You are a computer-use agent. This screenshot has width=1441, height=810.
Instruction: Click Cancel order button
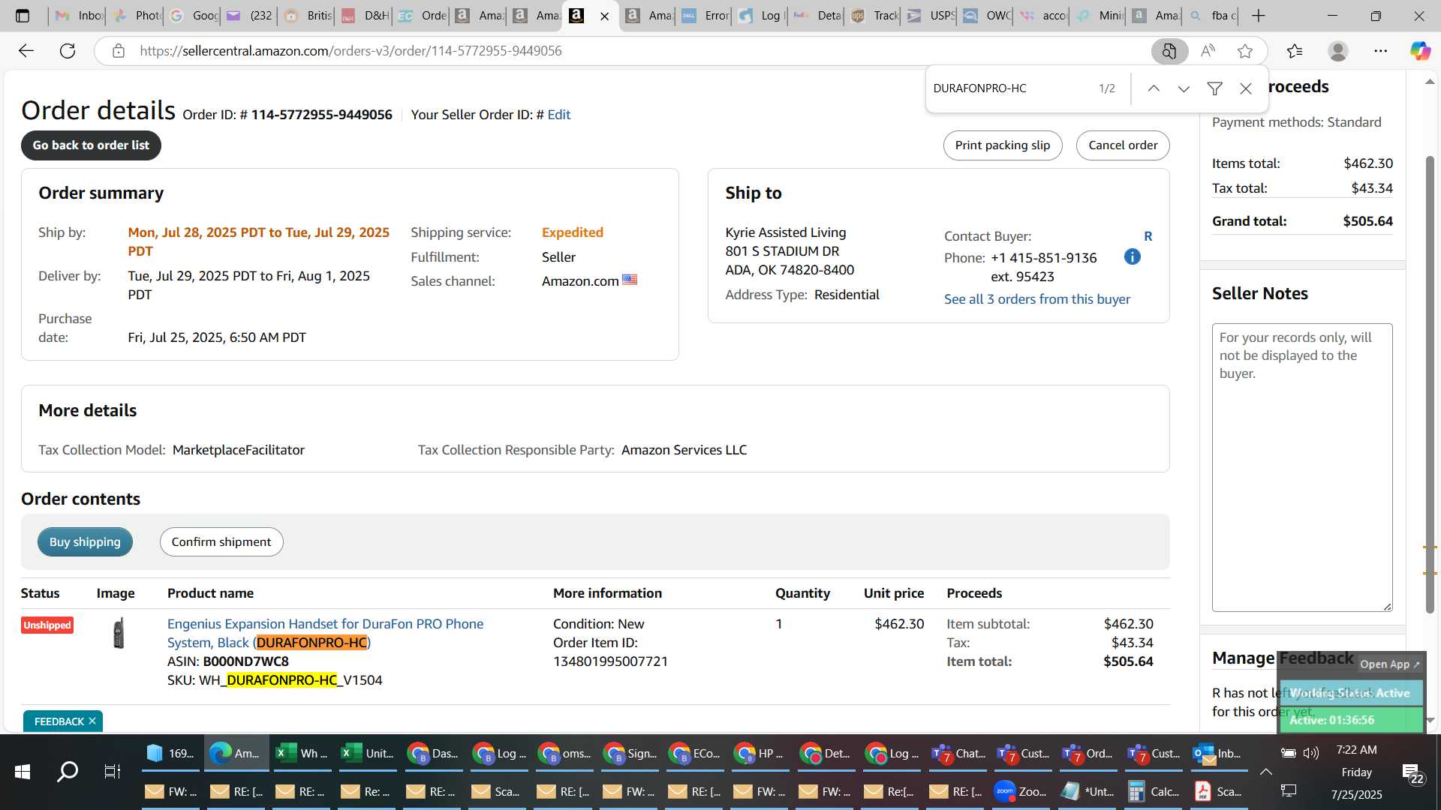pos(1123,145)
